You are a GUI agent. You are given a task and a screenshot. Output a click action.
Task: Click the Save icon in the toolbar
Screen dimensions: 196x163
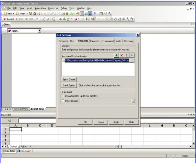pos(30,14)
